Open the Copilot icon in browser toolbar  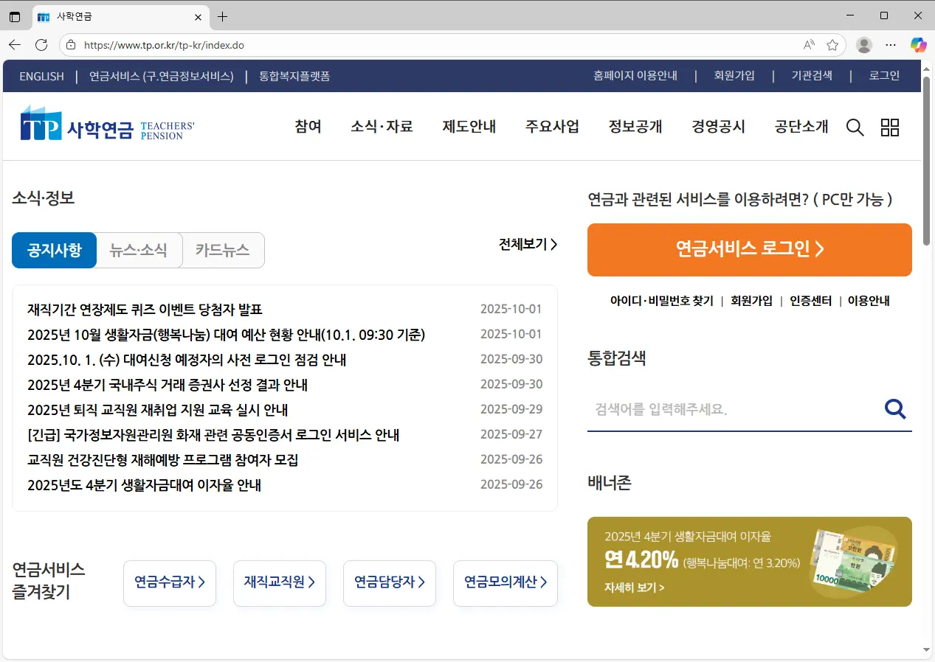coord(918,45)
